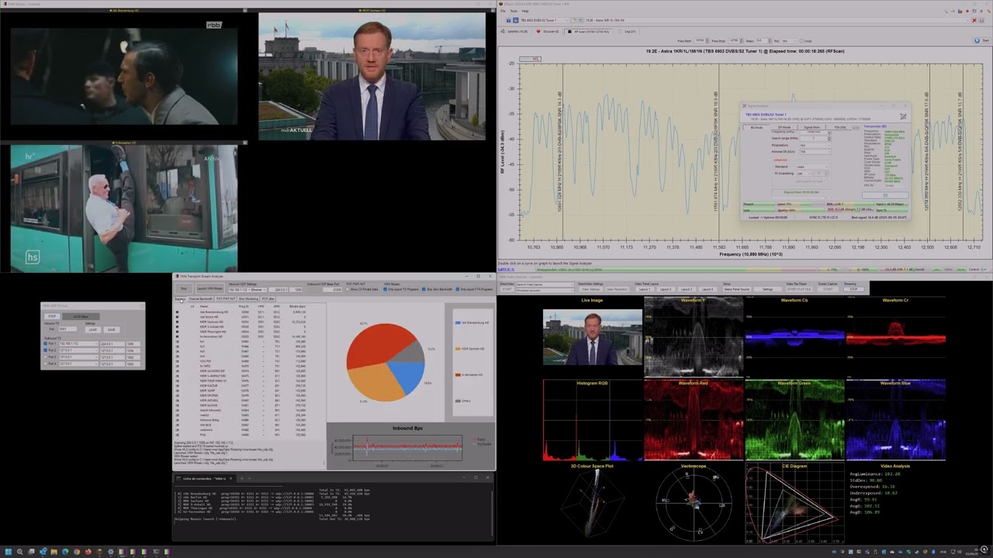This screenshot has height=558, width=993.
Task: Click the Steps value field
Action: tap(762, 40)
